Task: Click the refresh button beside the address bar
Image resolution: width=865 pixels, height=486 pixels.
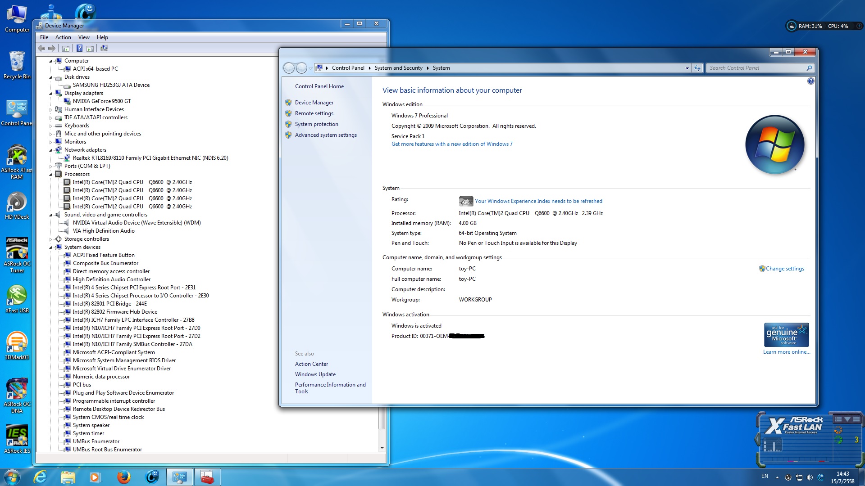Action: (697, 68)
